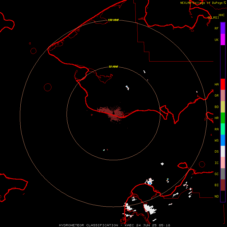Click the BD legend label
227x227 pixels.
pyautogui.click(x=216, y=107)
